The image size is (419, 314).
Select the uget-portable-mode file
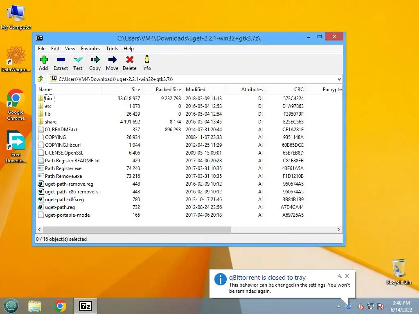click(68, 215)
